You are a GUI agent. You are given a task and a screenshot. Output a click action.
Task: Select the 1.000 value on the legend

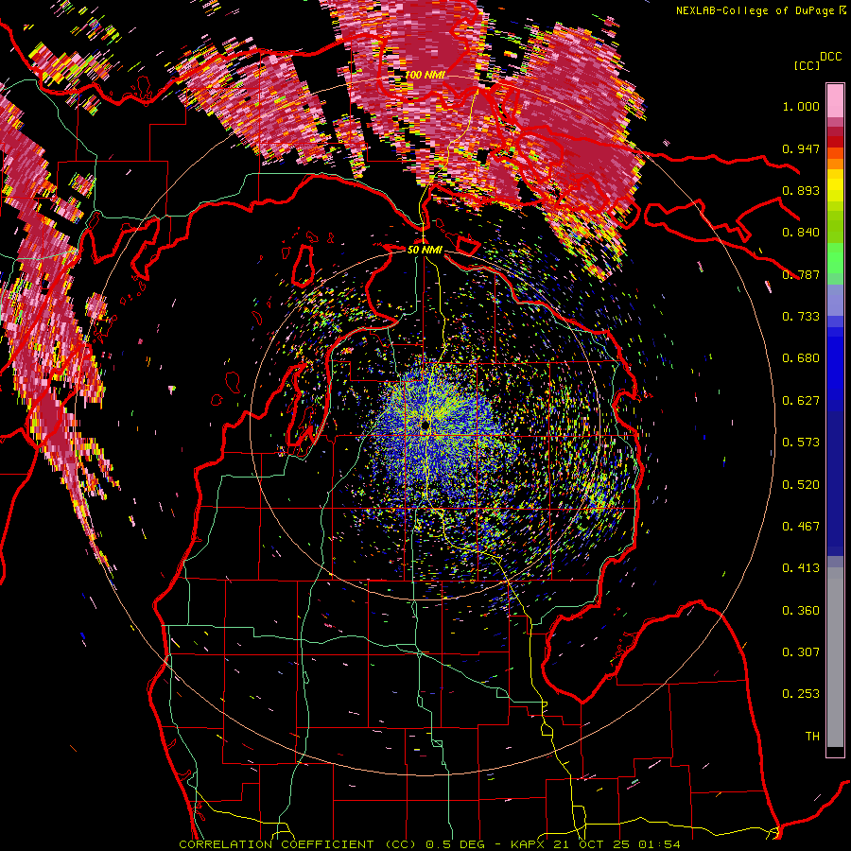(x=801, y=106)
